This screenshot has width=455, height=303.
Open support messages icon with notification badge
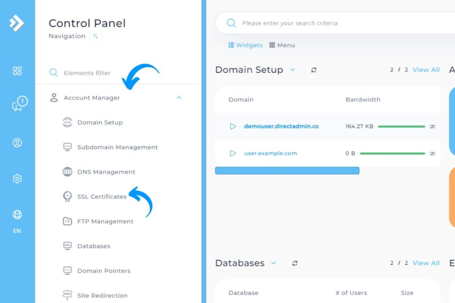point(17,103)
